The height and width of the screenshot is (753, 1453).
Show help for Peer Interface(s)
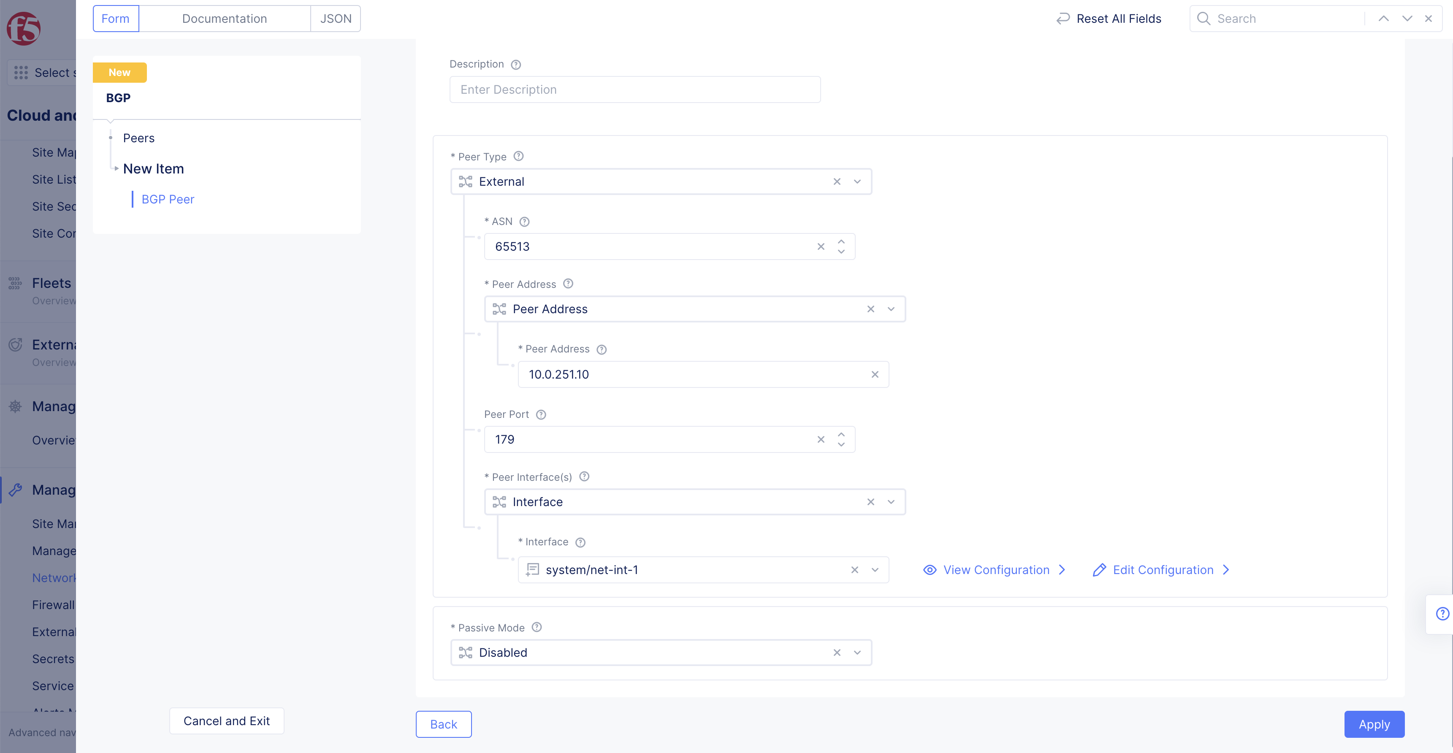point(584,477)
